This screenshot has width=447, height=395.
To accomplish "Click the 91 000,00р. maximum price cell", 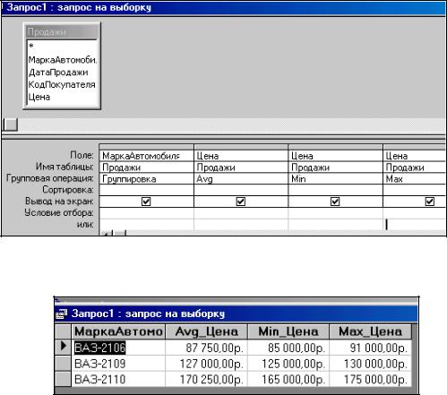I will click(x=370, y=348).
